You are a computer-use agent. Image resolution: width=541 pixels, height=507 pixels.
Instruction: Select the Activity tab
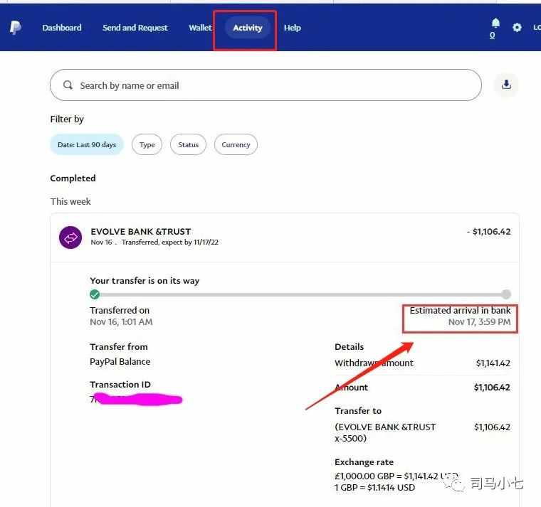pyautogui.click(x=248, y=28)
